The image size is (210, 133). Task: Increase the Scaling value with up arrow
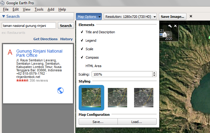point(154,73)
